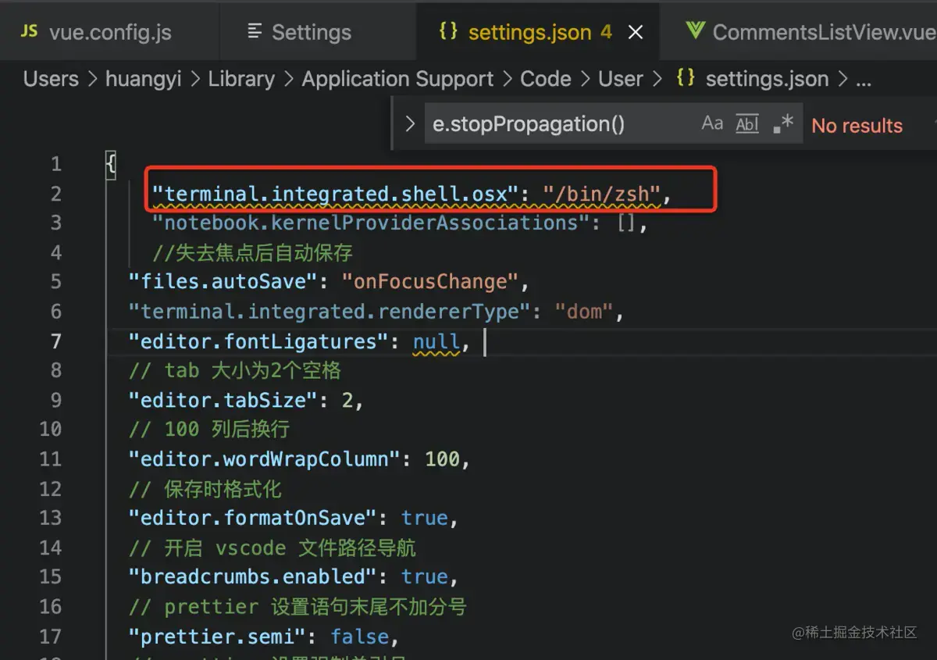Open the settings.json breadcrumb segment
Image resolution: width=937 pixels, height=660 pixels.
pos(767,79)
